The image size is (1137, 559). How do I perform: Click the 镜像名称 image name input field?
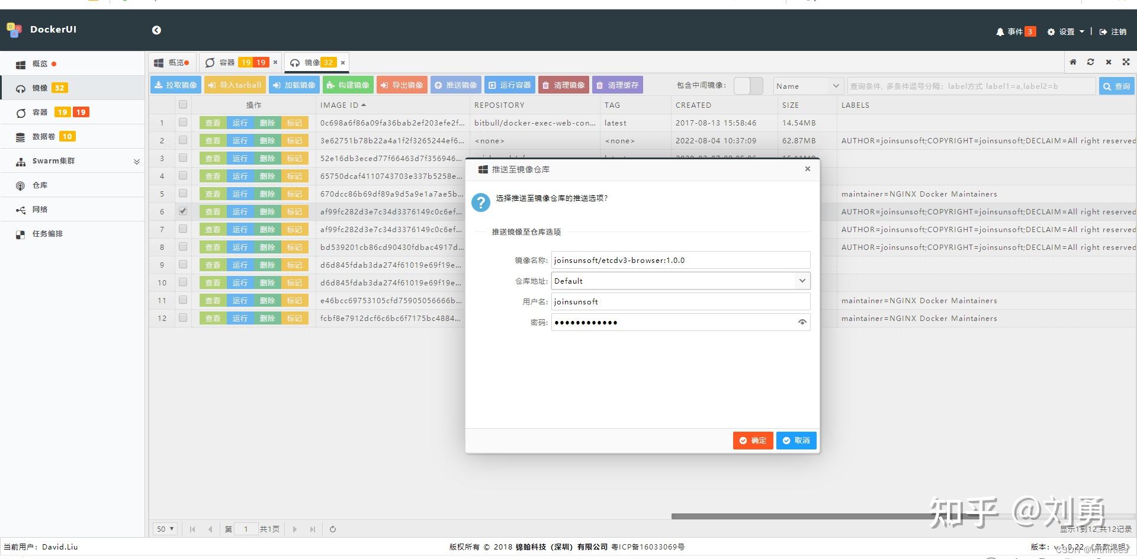[680, 260]
